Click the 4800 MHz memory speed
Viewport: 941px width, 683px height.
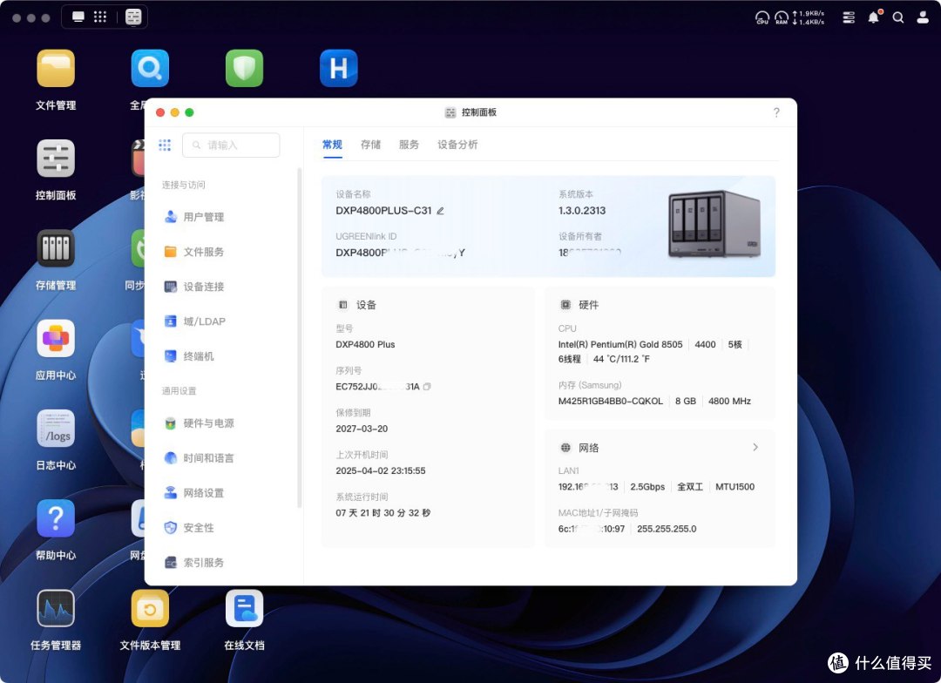[x=729, y=401]
